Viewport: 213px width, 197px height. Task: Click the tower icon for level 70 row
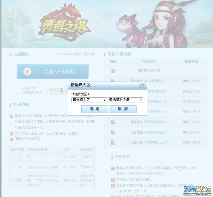[x=113, y=122]
